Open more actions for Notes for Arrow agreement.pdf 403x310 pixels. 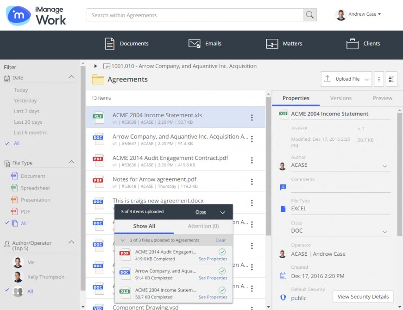point(252,182)
